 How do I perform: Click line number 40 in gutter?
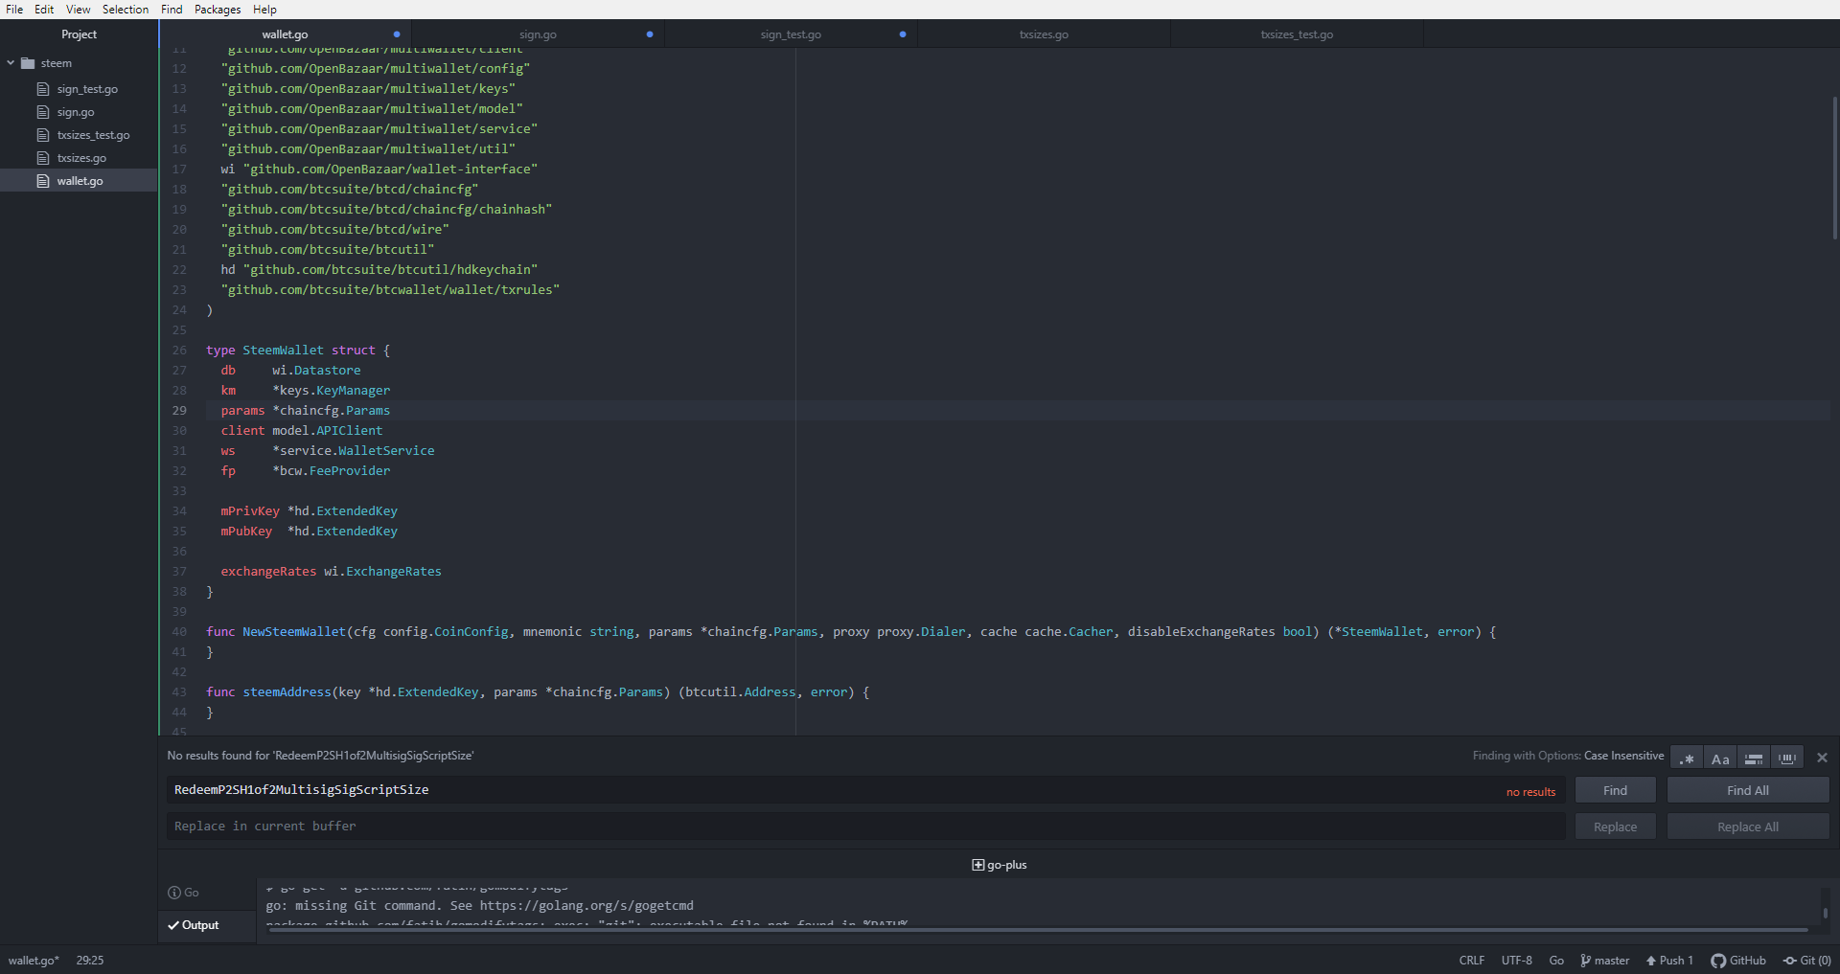[179, 632]
